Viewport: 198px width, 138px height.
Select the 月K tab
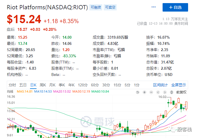coord(52,85)
